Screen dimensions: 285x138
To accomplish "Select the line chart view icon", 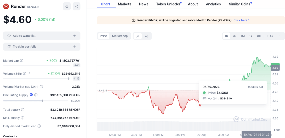I will tap(138, 36).
